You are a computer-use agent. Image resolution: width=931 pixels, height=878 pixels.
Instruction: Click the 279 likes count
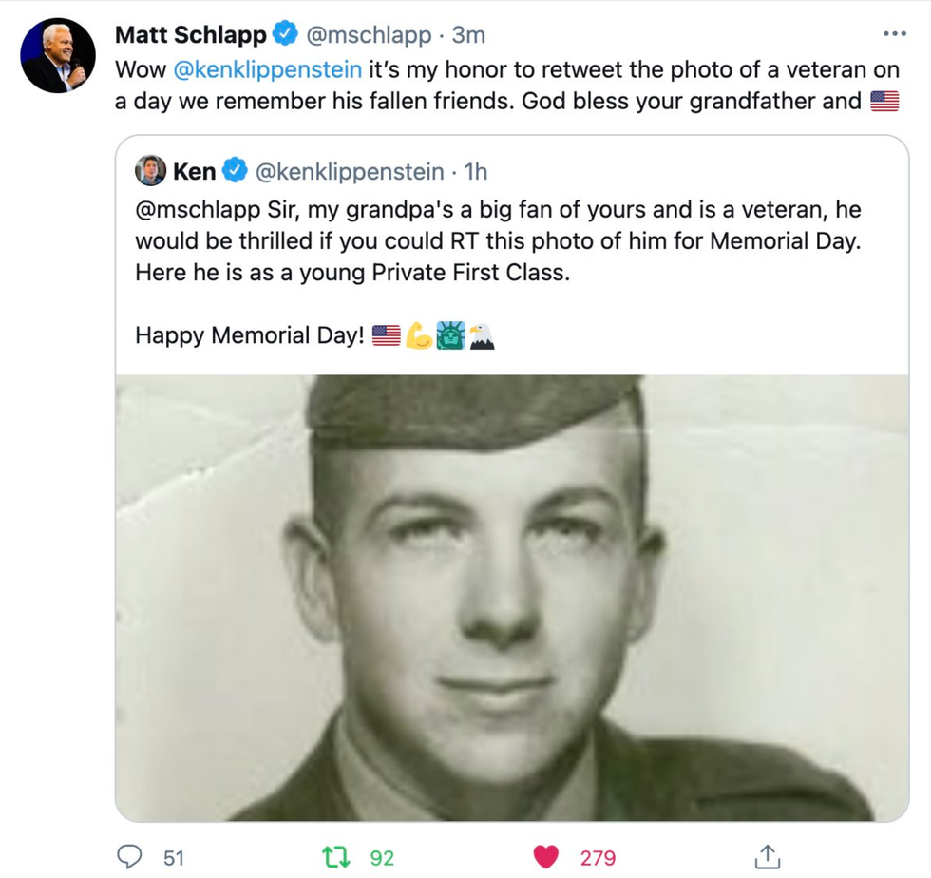(x=598, y=858)
